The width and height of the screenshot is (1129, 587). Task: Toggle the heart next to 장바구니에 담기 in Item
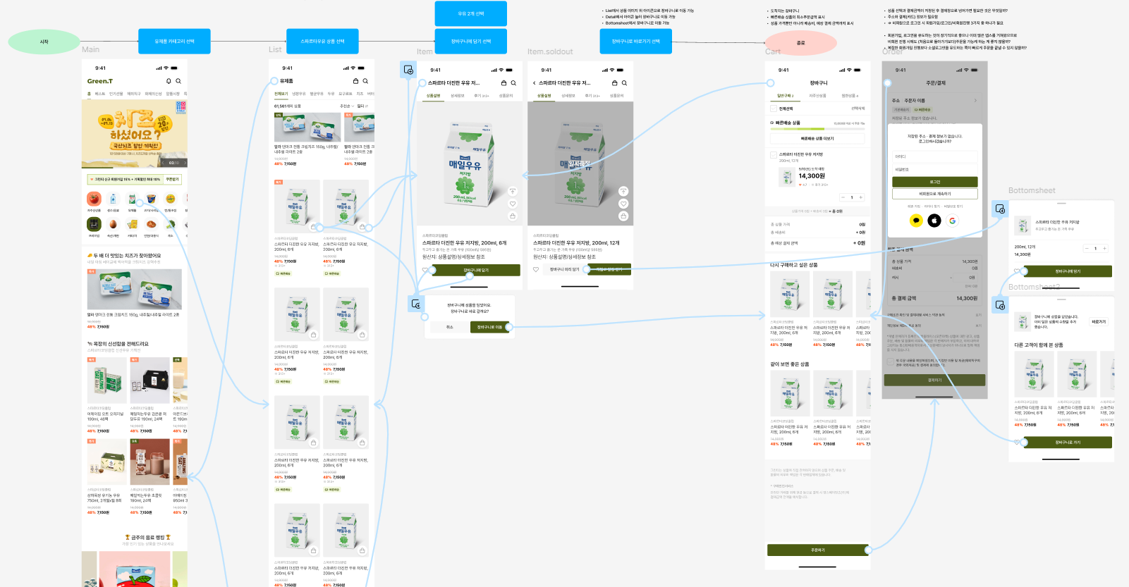[425, 270]
